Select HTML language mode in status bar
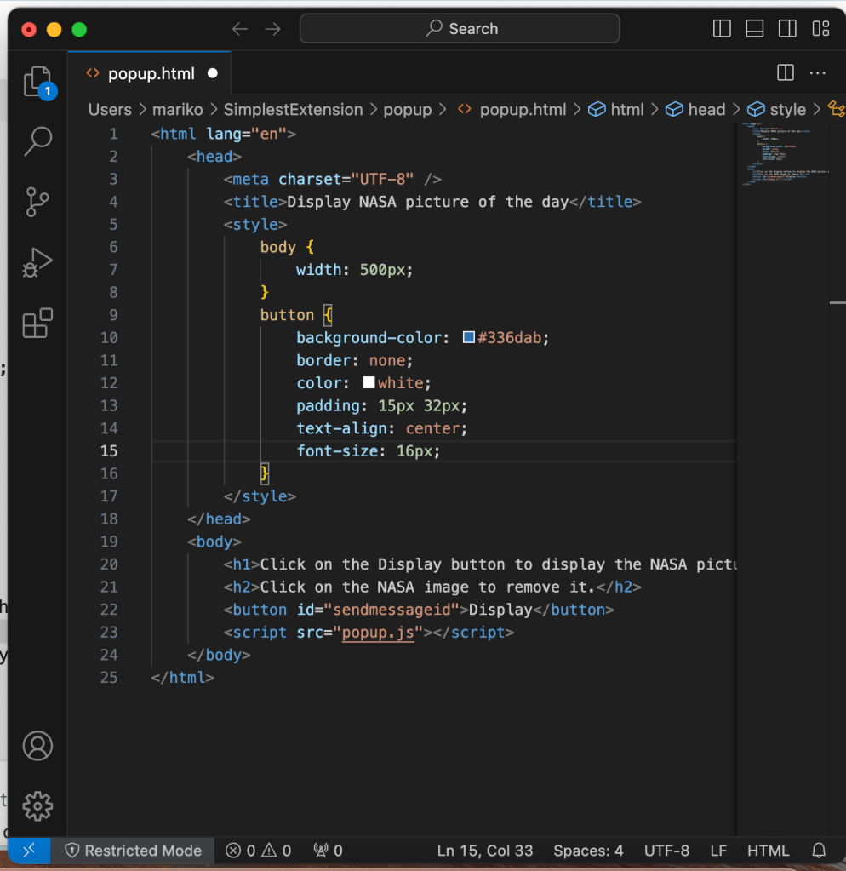The width and height of the screenshot is (846, 871). 768,850
